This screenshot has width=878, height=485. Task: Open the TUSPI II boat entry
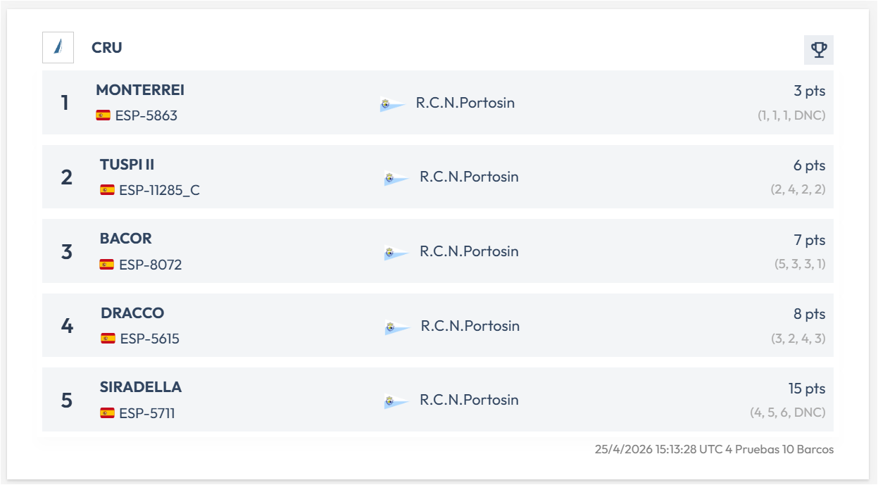pos(127,165)
